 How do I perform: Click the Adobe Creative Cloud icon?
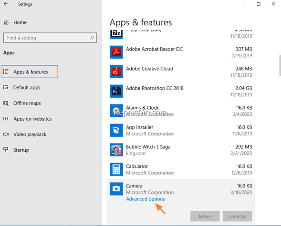pos(116,72)
